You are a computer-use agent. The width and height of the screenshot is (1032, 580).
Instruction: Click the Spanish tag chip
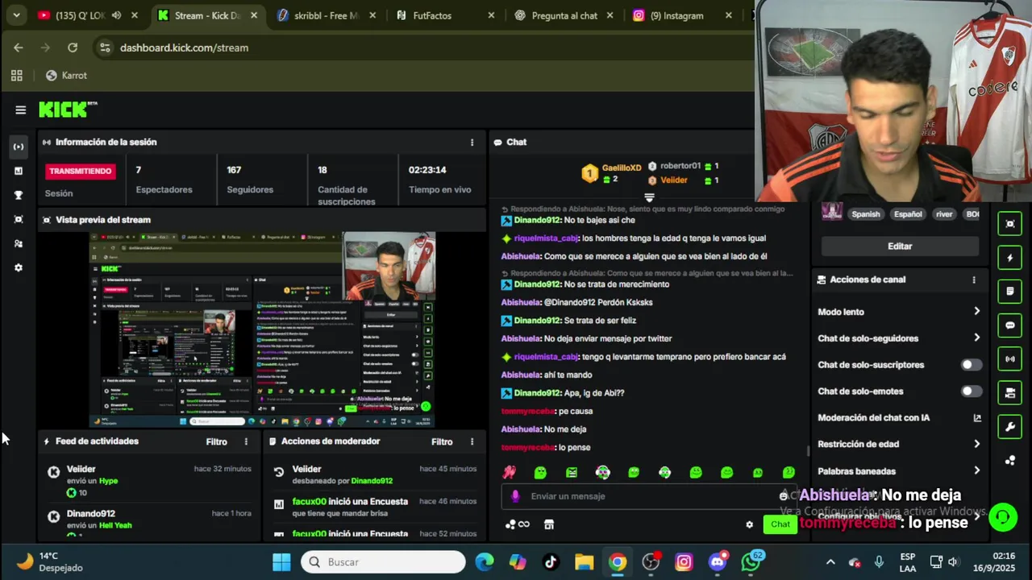(866, 214)
